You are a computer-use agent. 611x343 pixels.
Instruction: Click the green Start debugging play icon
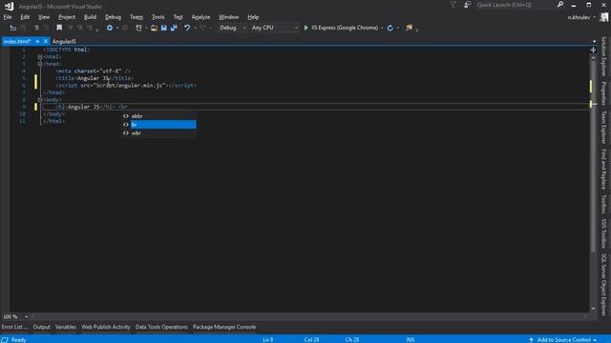click(x=305, y=28)
